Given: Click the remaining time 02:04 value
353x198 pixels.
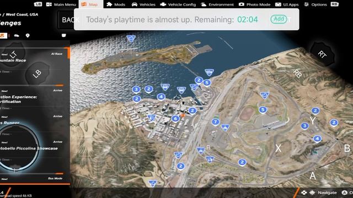Looking at the screenshot, I should pyautogui.click(x=248, y=20).
